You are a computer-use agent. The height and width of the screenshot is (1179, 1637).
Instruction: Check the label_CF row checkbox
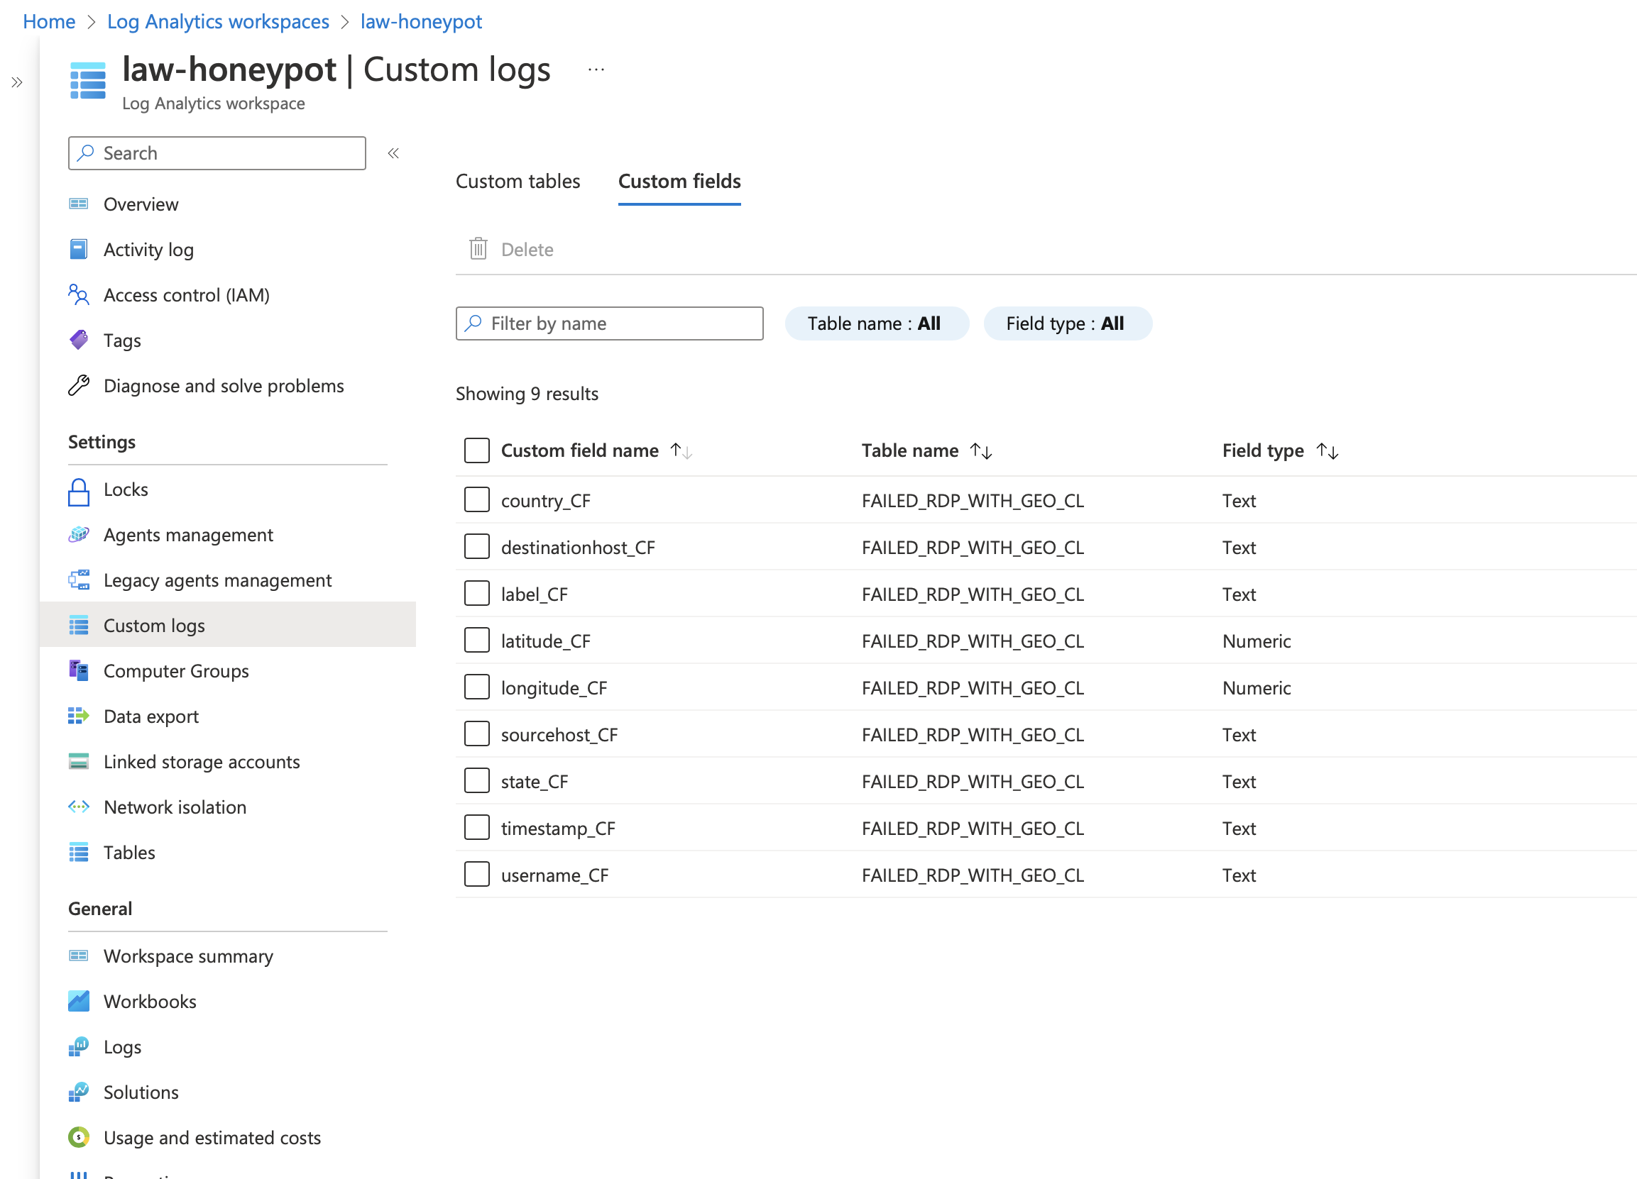477,594
